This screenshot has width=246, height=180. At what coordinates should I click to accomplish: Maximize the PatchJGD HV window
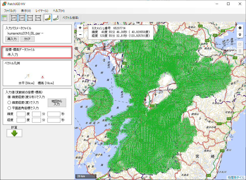coord(228,4)
